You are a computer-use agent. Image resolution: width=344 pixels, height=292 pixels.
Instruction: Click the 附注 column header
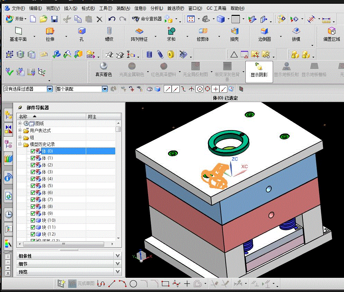pos(103,117)
